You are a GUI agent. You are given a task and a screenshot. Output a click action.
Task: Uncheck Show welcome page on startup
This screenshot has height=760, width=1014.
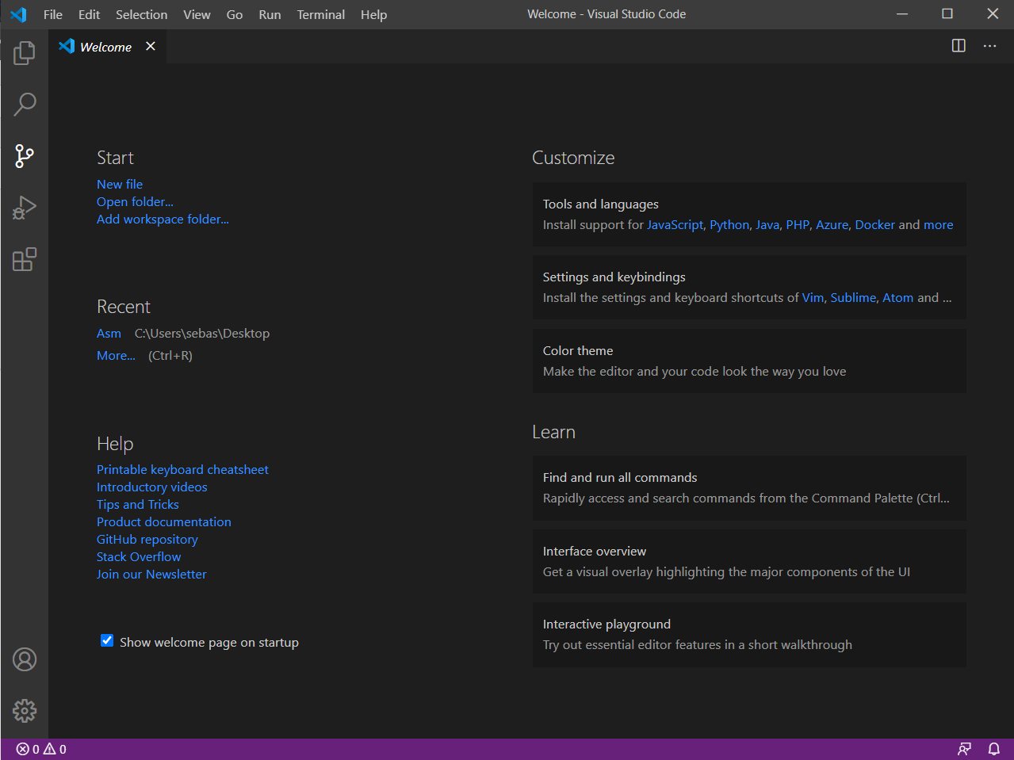tap(107, 640)
